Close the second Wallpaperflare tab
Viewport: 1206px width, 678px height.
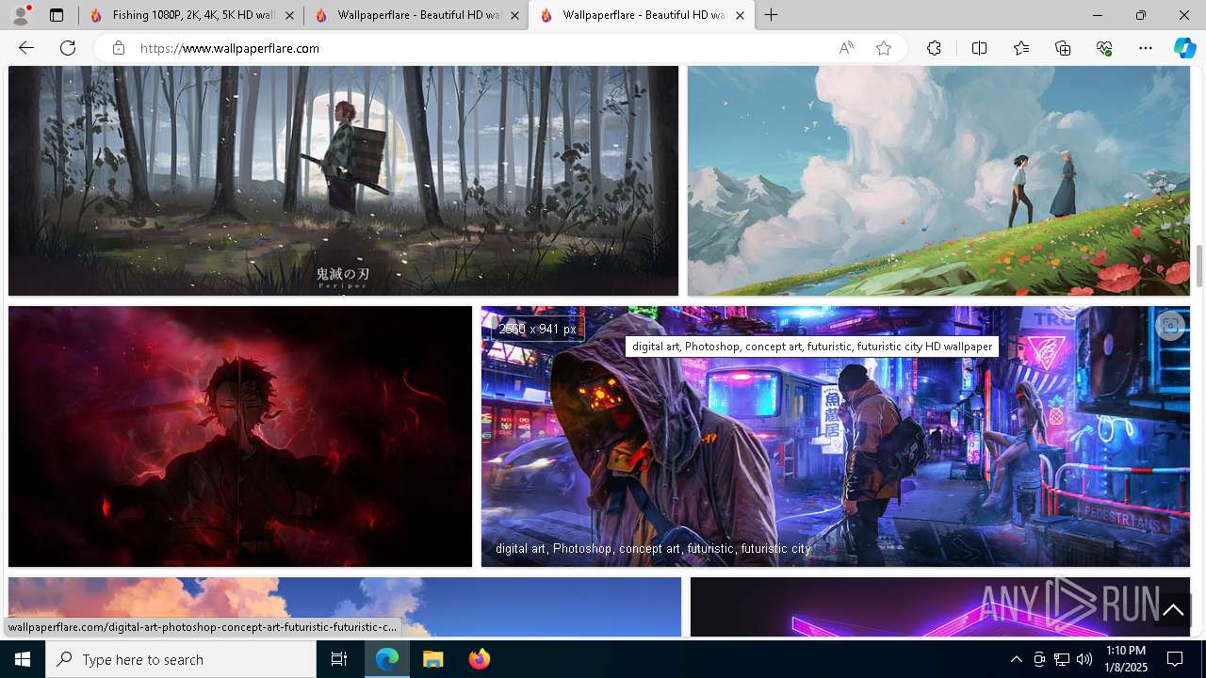(514, 15)
